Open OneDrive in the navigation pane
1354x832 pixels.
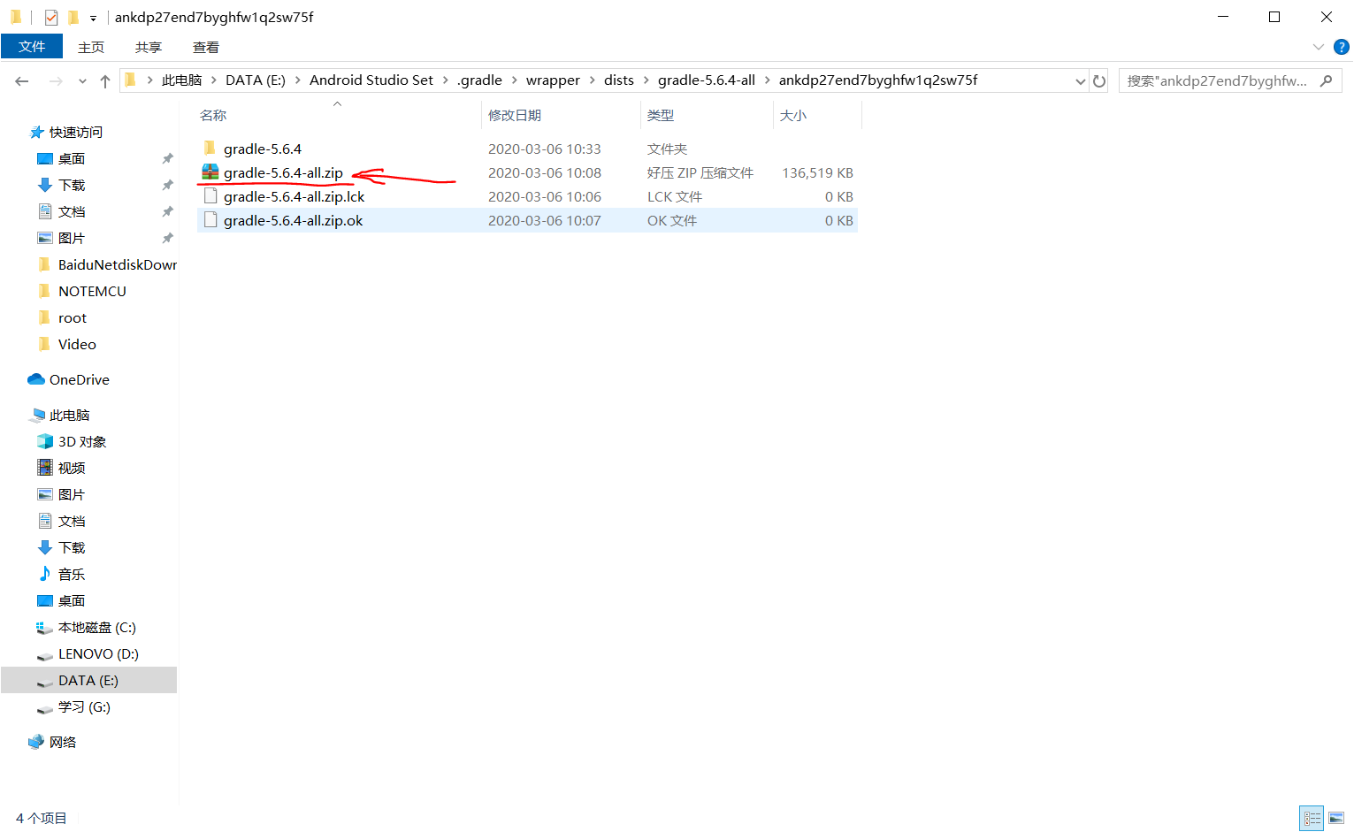coord(78,379)
